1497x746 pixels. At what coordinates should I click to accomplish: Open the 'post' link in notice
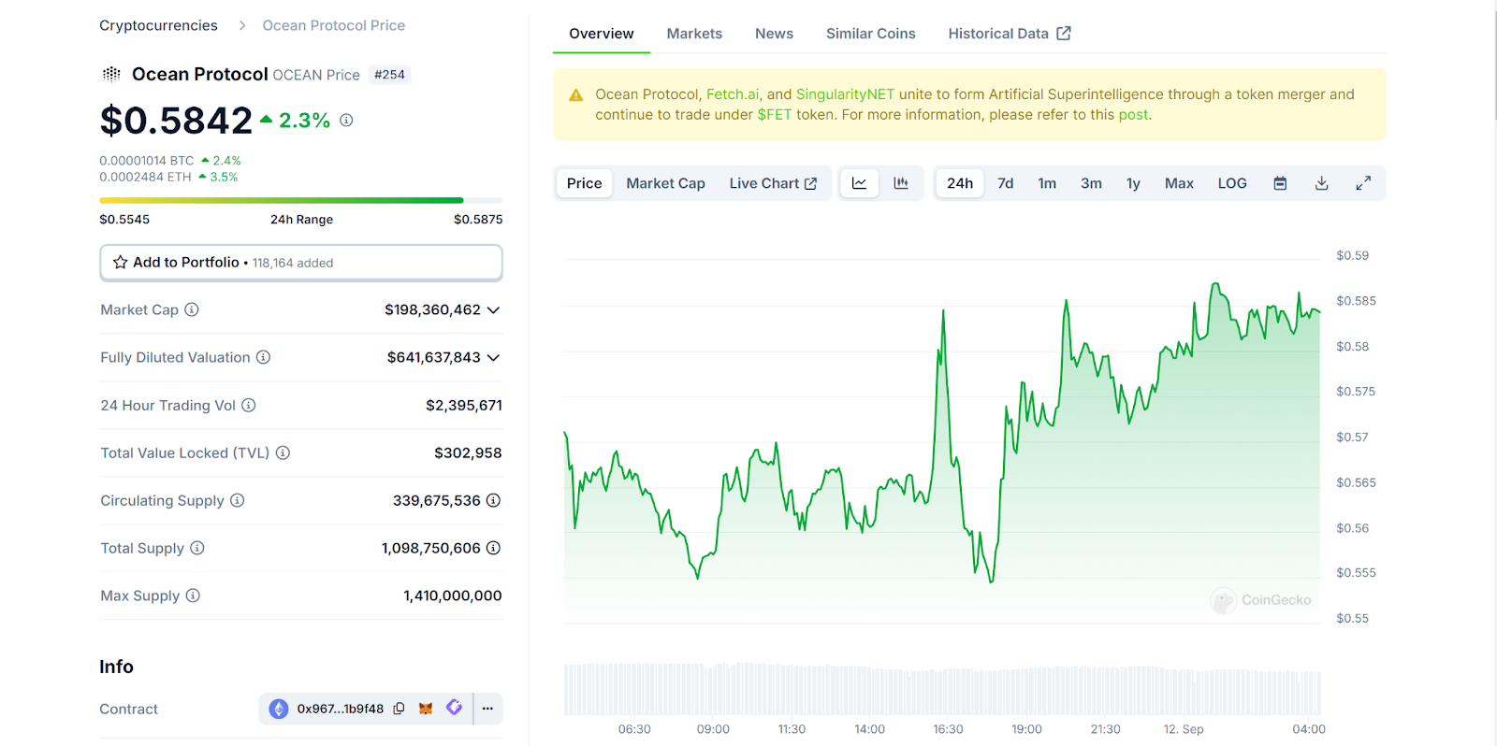(1133, 115)
